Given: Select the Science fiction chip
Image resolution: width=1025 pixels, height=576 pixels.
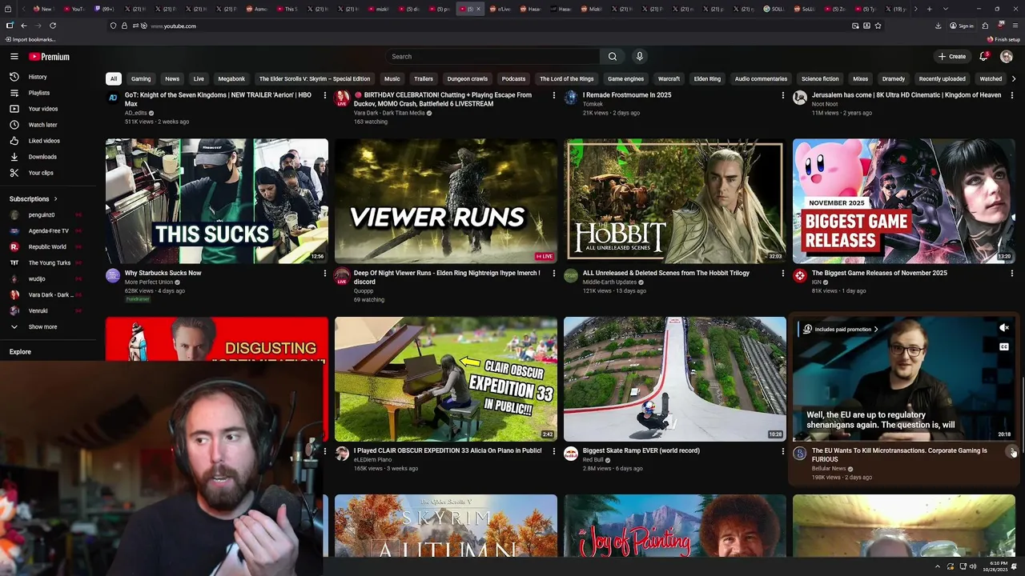Looking at the screenshot, I should 820,79.
